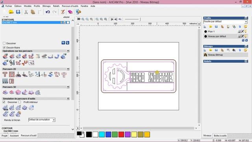This screenshot has height=142, width=252.
Task: Toggle Niveau par défaut visibility light bulb
Action: [246, 36]
